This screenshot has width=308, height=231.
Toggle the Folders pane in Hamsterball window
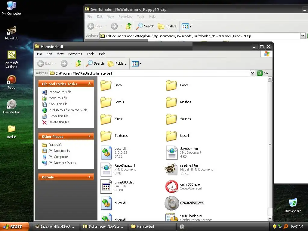(117, 63)
